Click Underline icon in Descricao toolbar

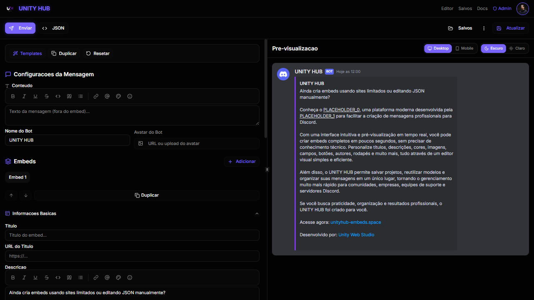[35, 277]
